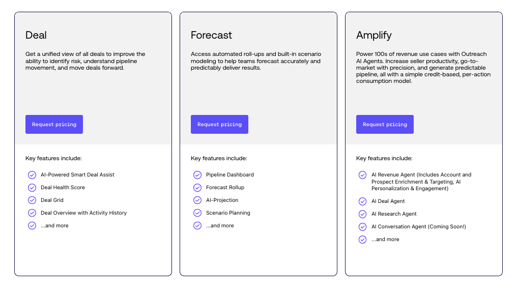
Task: Click the Amplify card heading
Action: (374, 36)
